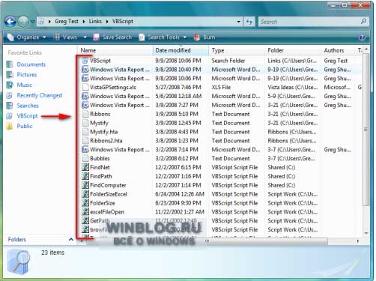Select VBScript in the address path
The width and height of the screenshot is (376, 281).
[122, 22]
